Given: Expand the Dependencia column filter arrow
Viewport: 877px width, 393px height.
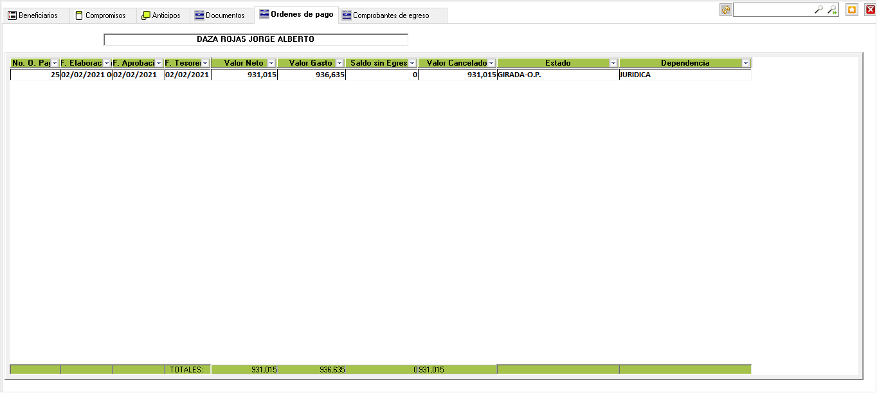Looking at the screenshot, I should 746,63.
